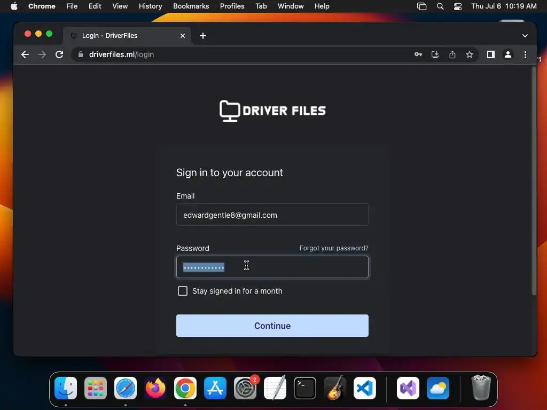Open TextEdit from the dock

click(x=275, y=388)
